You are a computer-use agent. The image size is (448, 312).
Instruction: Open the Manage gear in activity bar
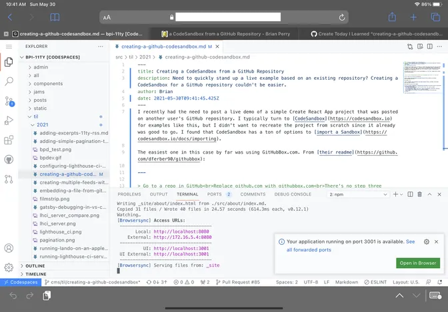[9, 267]
